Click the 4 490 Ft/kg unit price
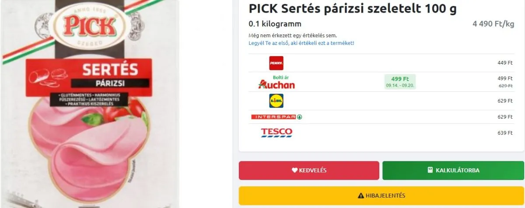Screen dimensions: 525x208 (493, 24)
